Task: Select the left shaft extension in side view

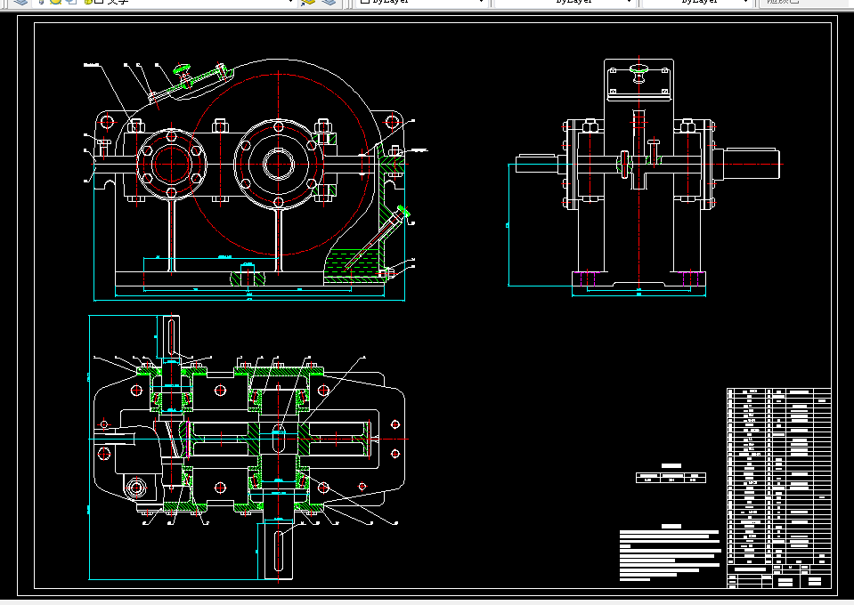Action: click(x=536, y=164)
